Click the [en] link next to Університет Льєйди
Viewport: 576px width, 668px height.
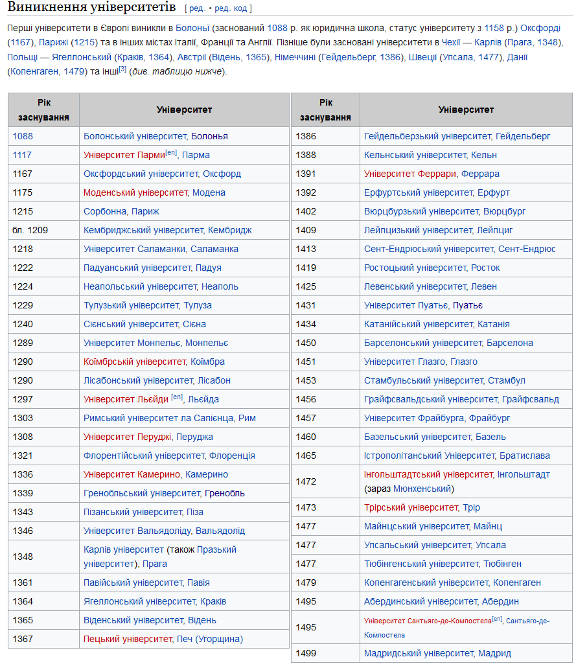pyautogui.click(x=177, y=397)
